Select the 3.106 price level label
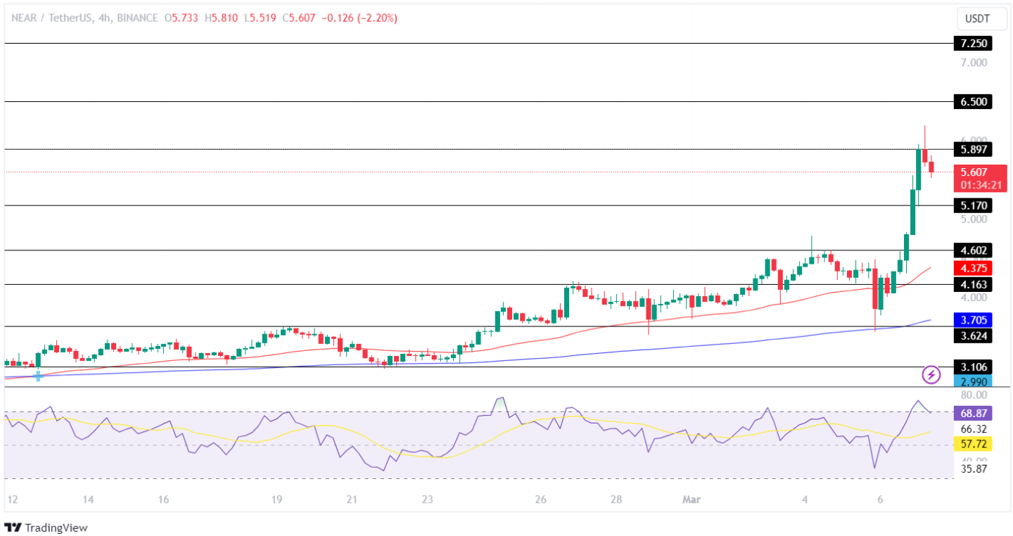The height and width of the screenshot is (536, 1013). 973,367
